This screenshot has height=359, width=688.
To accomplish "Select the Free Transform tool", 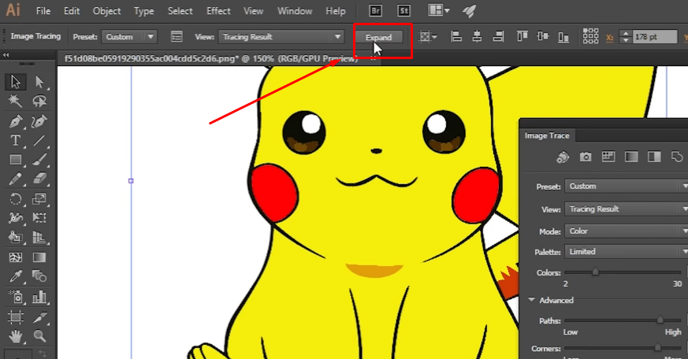I will (x=39, y=218).
